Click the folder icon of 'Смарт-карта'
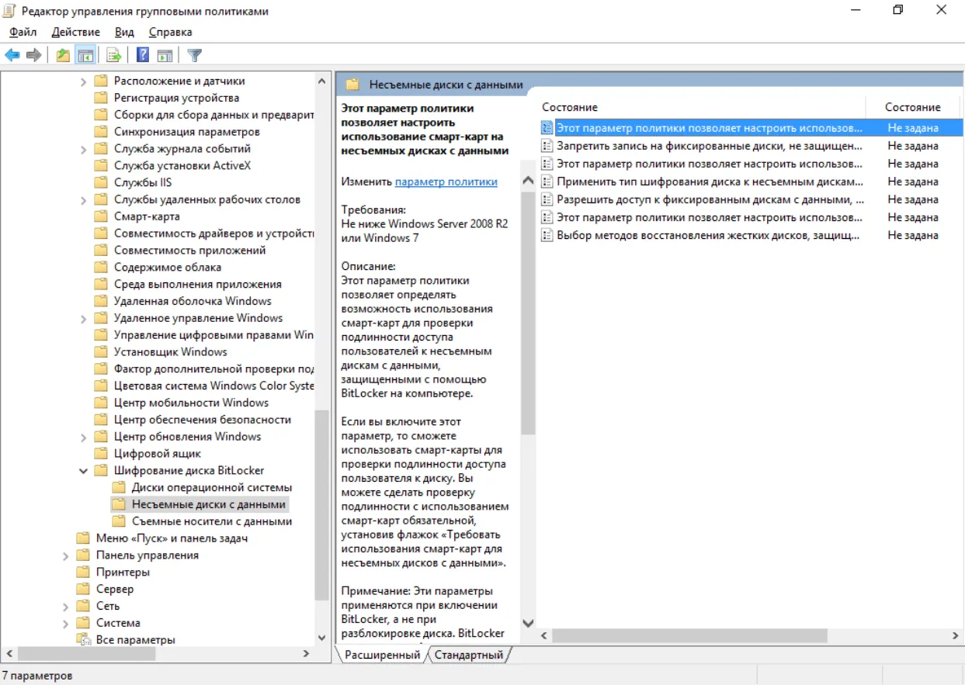Viewport: 965px width, 685px height. (x=100, y=216)
